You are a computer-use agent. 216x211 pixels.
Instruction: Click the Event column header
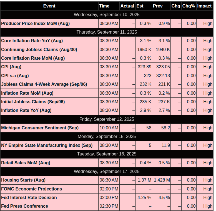[49, 6]
